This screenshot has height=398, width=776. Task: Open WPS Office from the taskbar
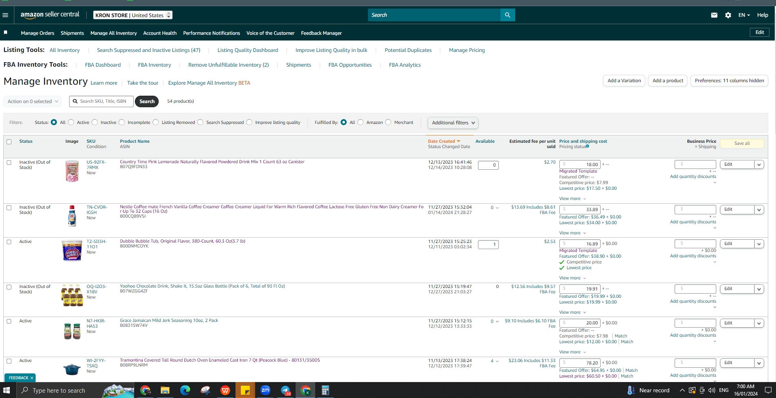point(225,390)
